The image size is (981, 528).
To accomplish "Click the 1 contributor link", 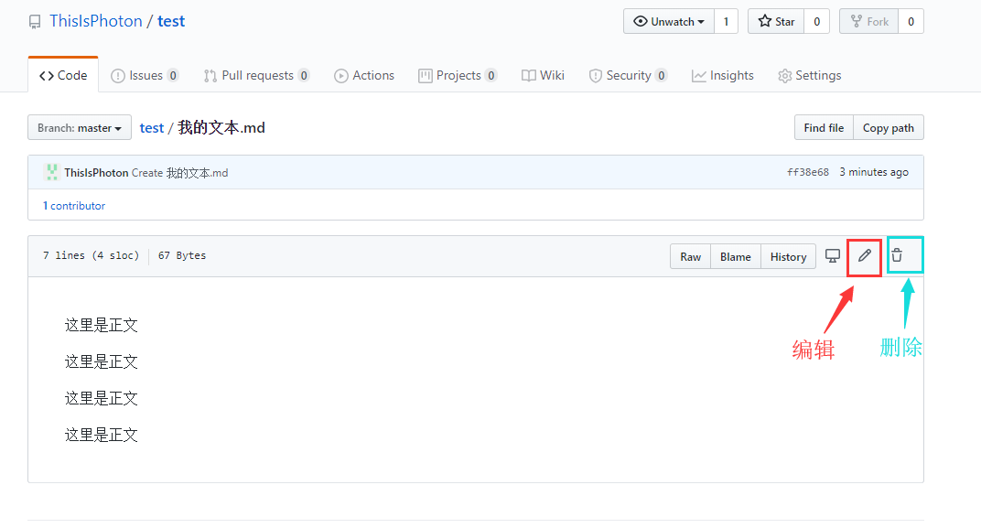I will click(x=74, y=206).
